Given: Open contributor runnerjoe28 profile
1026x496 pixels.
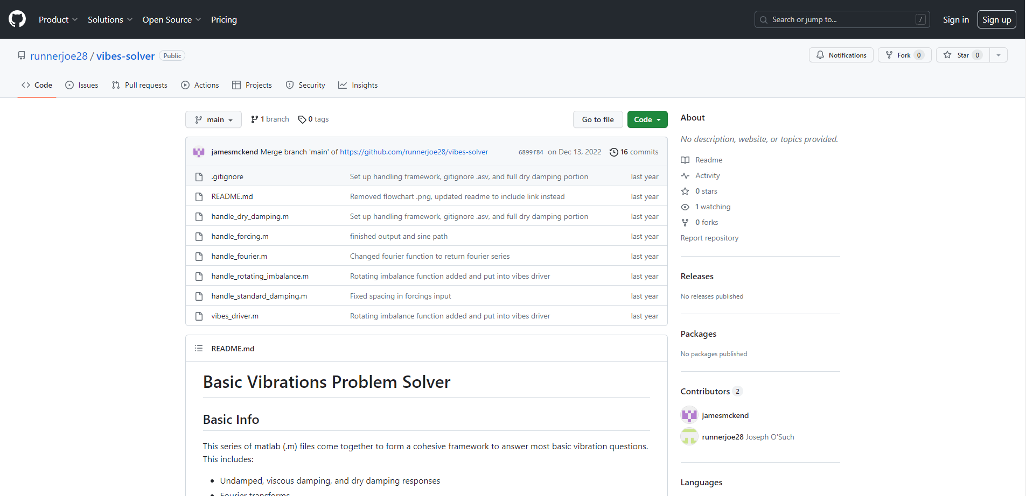Looking at the screenshot, I should point(723,437).
